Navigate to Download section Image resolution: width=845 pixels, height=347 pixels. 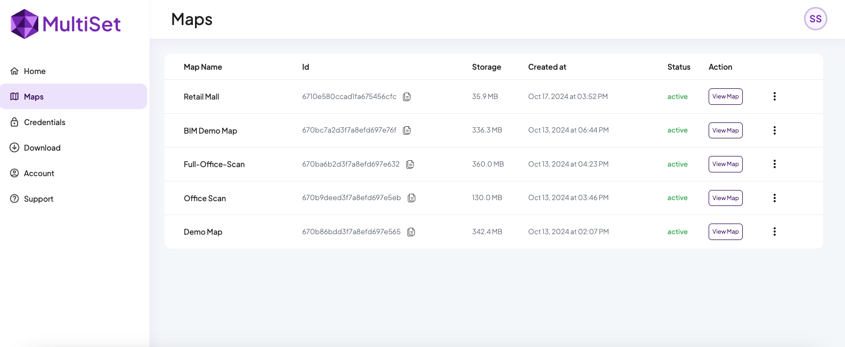pos(42,148)
